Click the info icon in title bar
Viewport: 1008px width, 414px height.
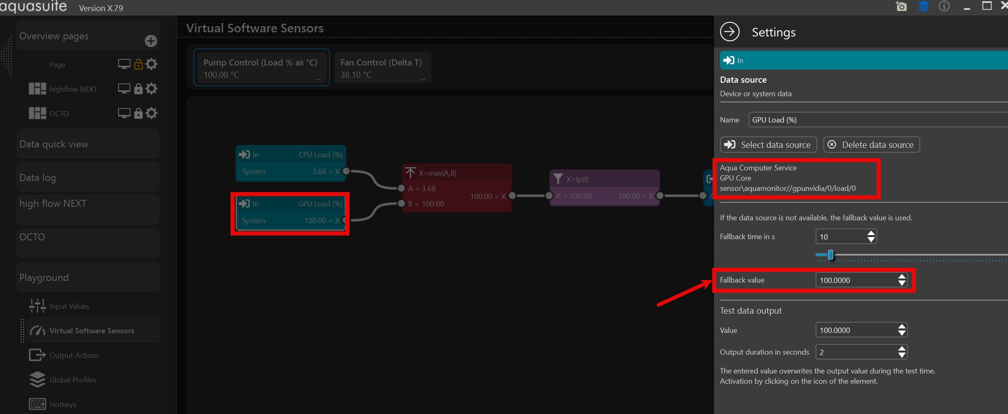coord(944,7)
